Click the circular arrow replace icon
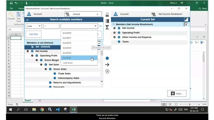This screenshot has height=120, width=214. (107, 71)
